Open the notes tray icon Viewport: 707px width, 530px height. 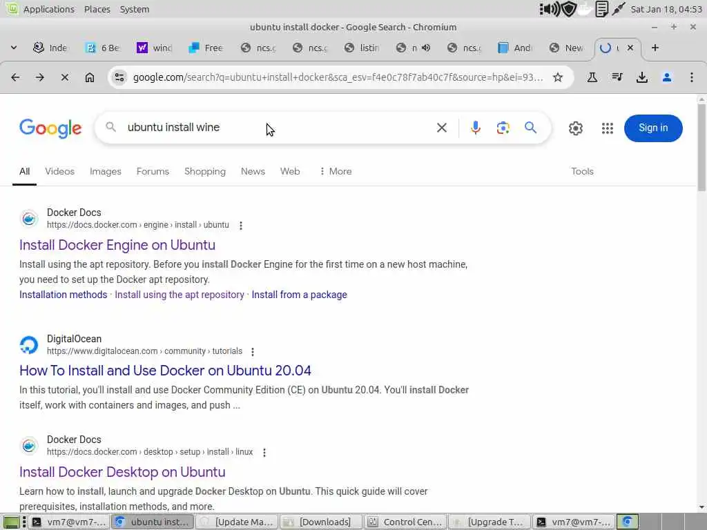(x=601, y=9)
